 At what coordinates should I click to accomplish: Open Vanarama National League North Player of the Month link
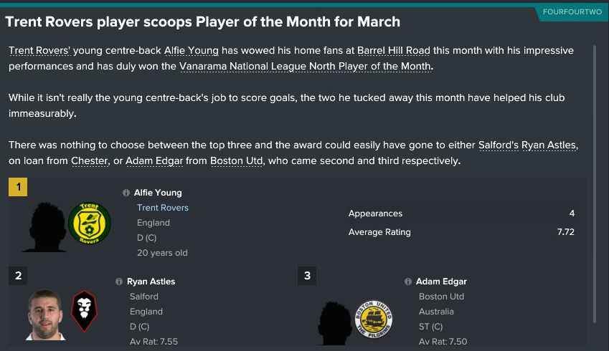pyautogui.click(x=306, y=67)
